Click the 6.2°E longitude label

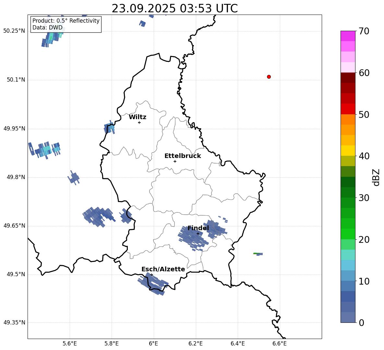pos(196,344)
